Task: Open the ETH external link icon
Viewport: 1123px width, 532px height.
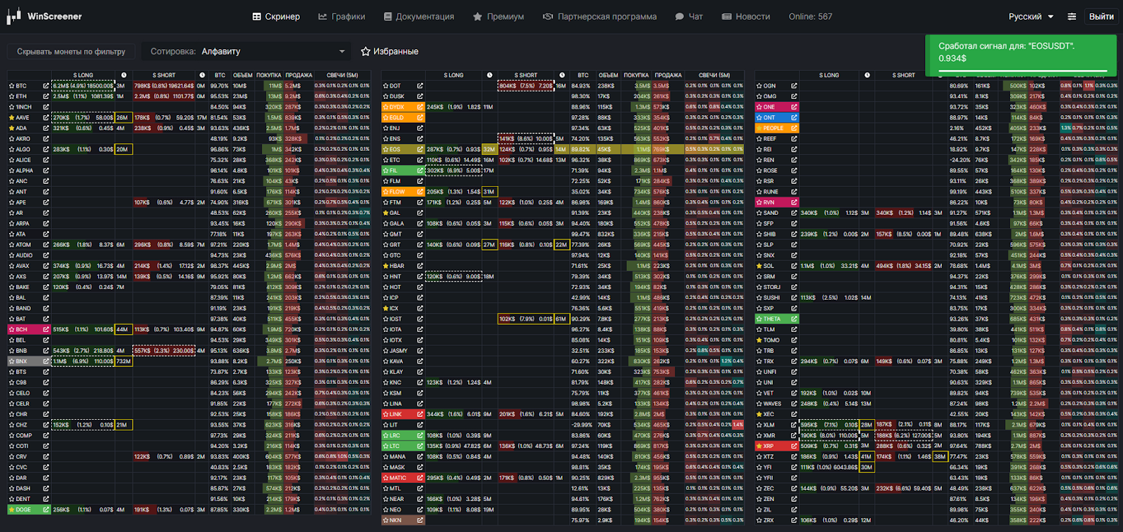Action: coord(46,97)
